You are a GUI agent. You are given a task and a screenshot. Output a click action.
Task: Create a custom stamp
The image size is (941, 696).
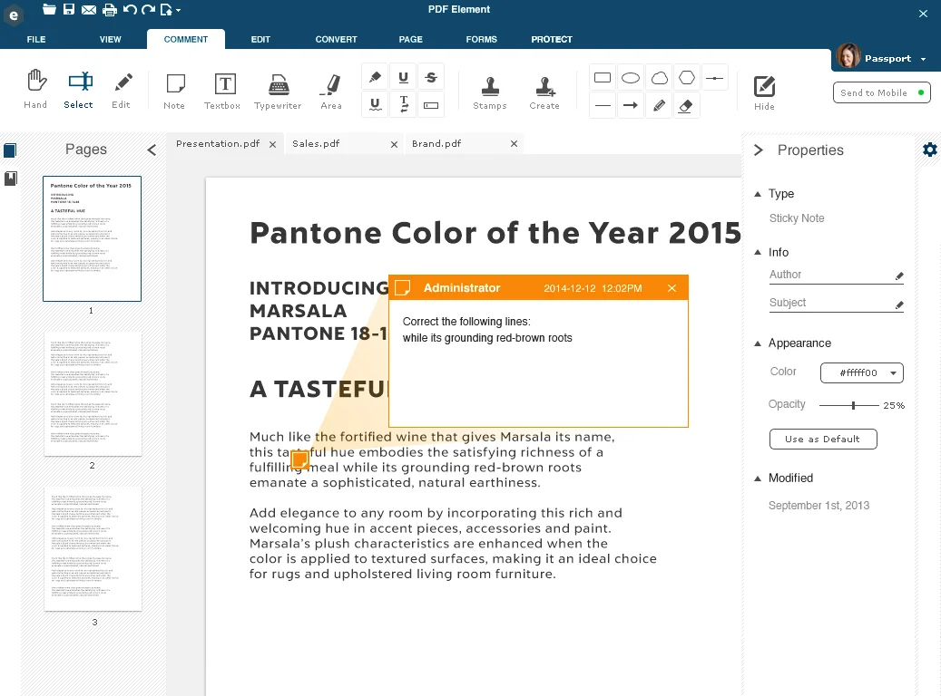[x=544, y=92]
